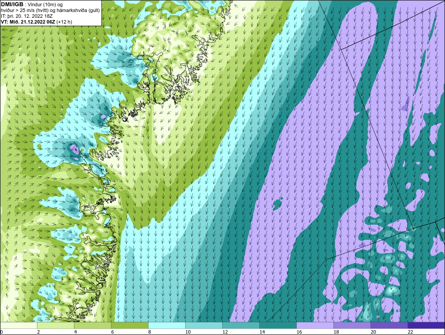
Task: Click the 'Vindur (10m) og' text in the header
Action: (x=45, y=4)
